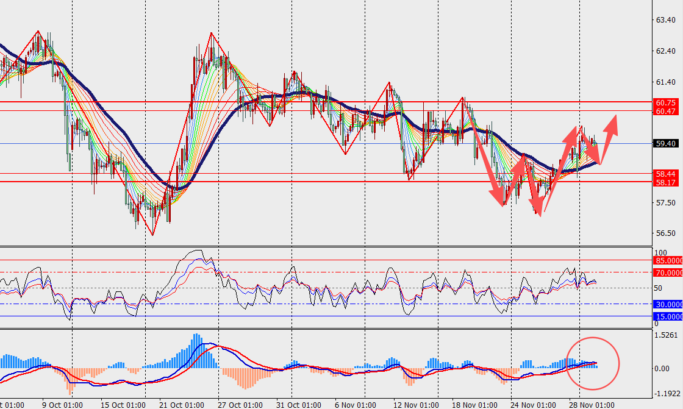Screen dimensions: 683x409
Task: Select the 15.0000 oversold level label
Action: pyautogui.click(x=667, y=316)
